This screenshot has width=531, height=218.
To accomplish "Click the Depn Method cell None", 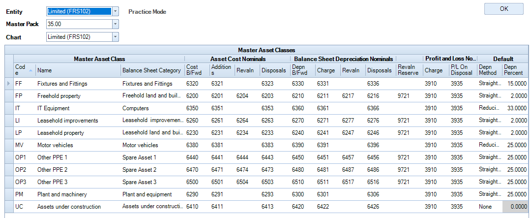I will point(489,207).
